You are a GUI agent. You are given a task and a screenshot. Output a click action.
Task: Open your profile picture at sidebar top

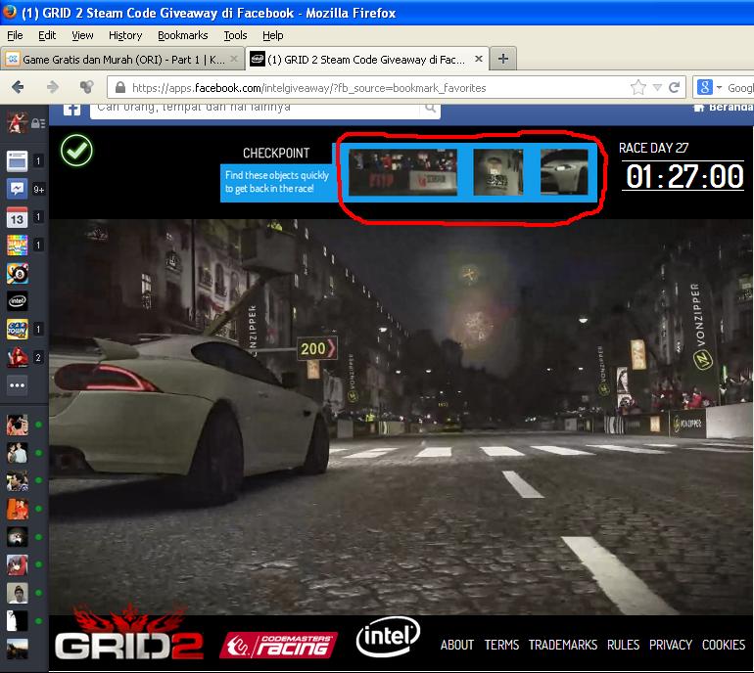pos(17,122)
